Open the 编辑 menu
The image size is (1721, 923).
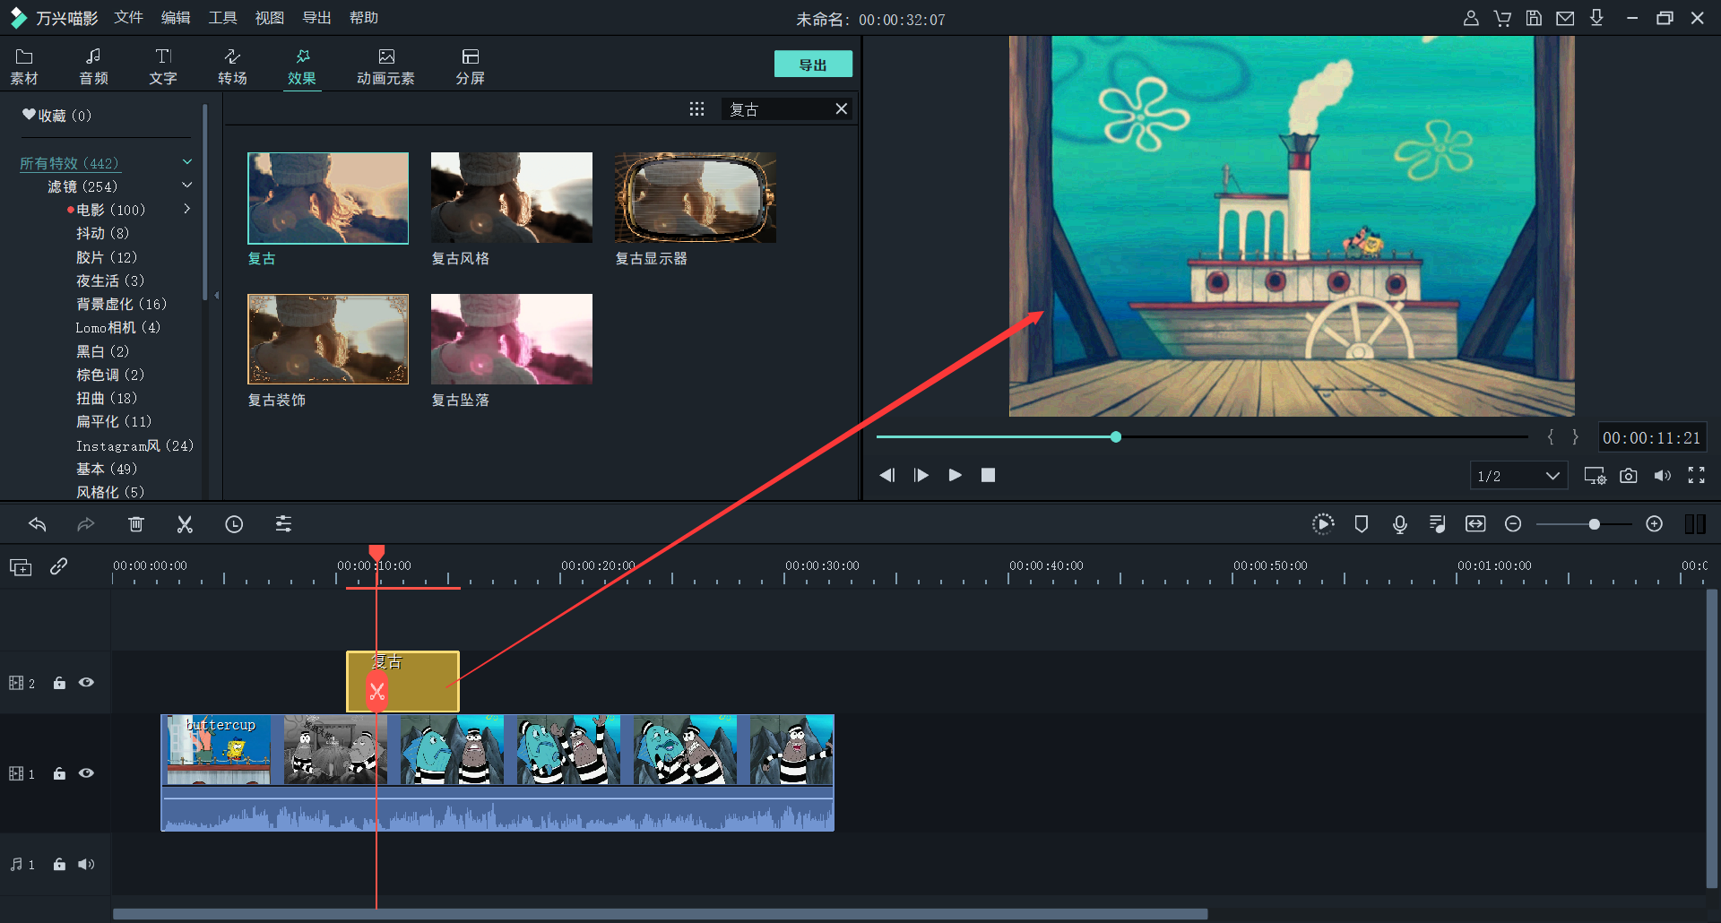pos(176,18)
